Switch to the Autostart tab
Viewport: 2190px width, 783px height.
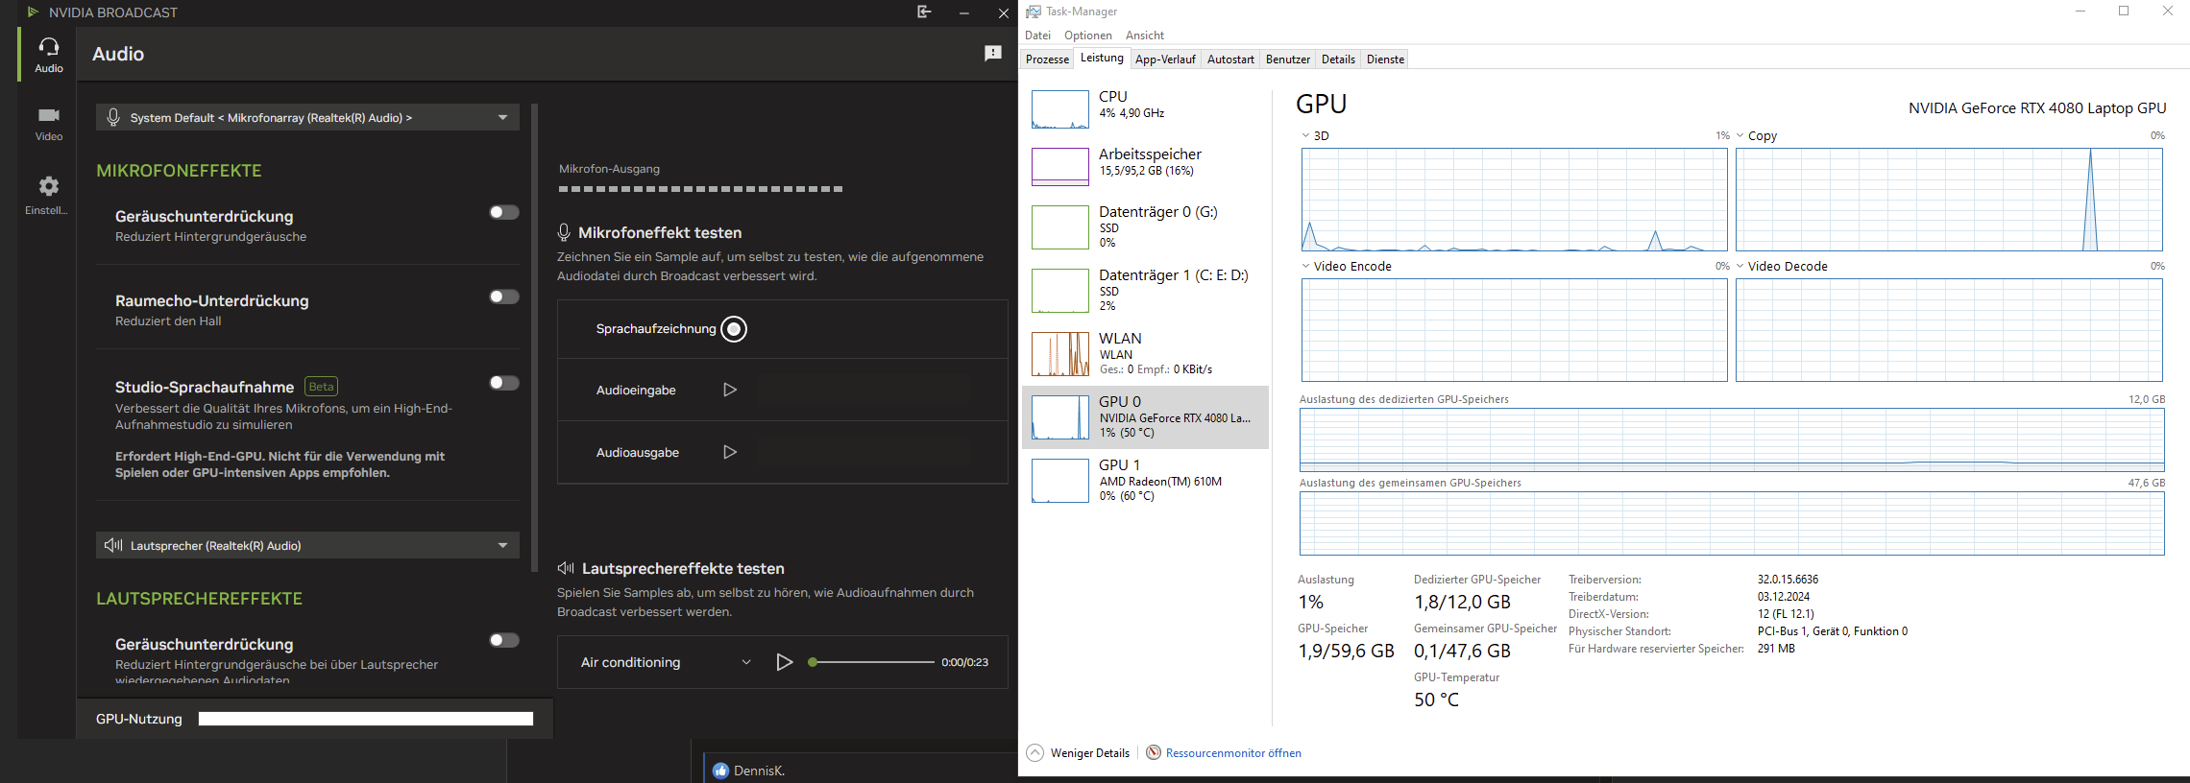point(1230,59)
